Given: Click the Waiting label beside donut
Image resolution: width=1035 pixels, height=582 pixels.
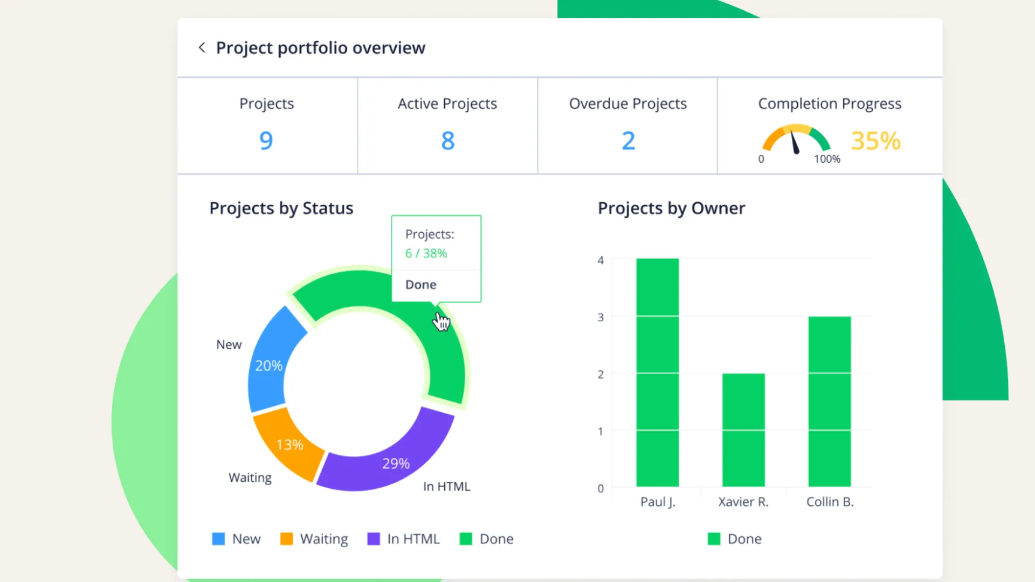Looking at the screenshot, I should point(250,478).
